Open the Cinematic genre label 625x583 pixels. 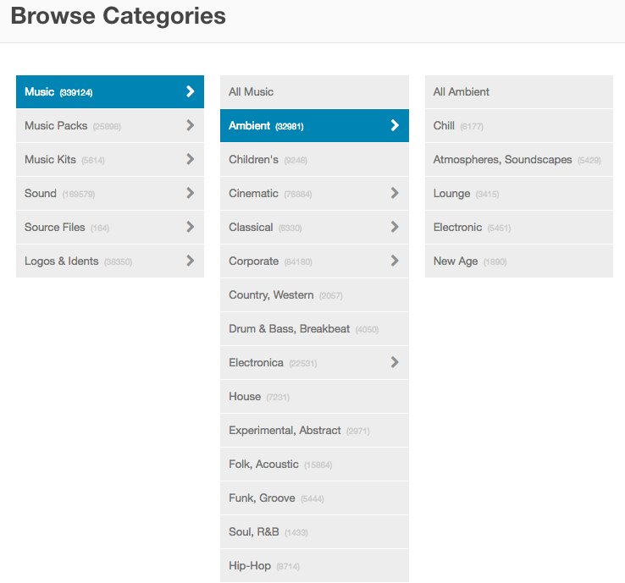tap(253, 194)
